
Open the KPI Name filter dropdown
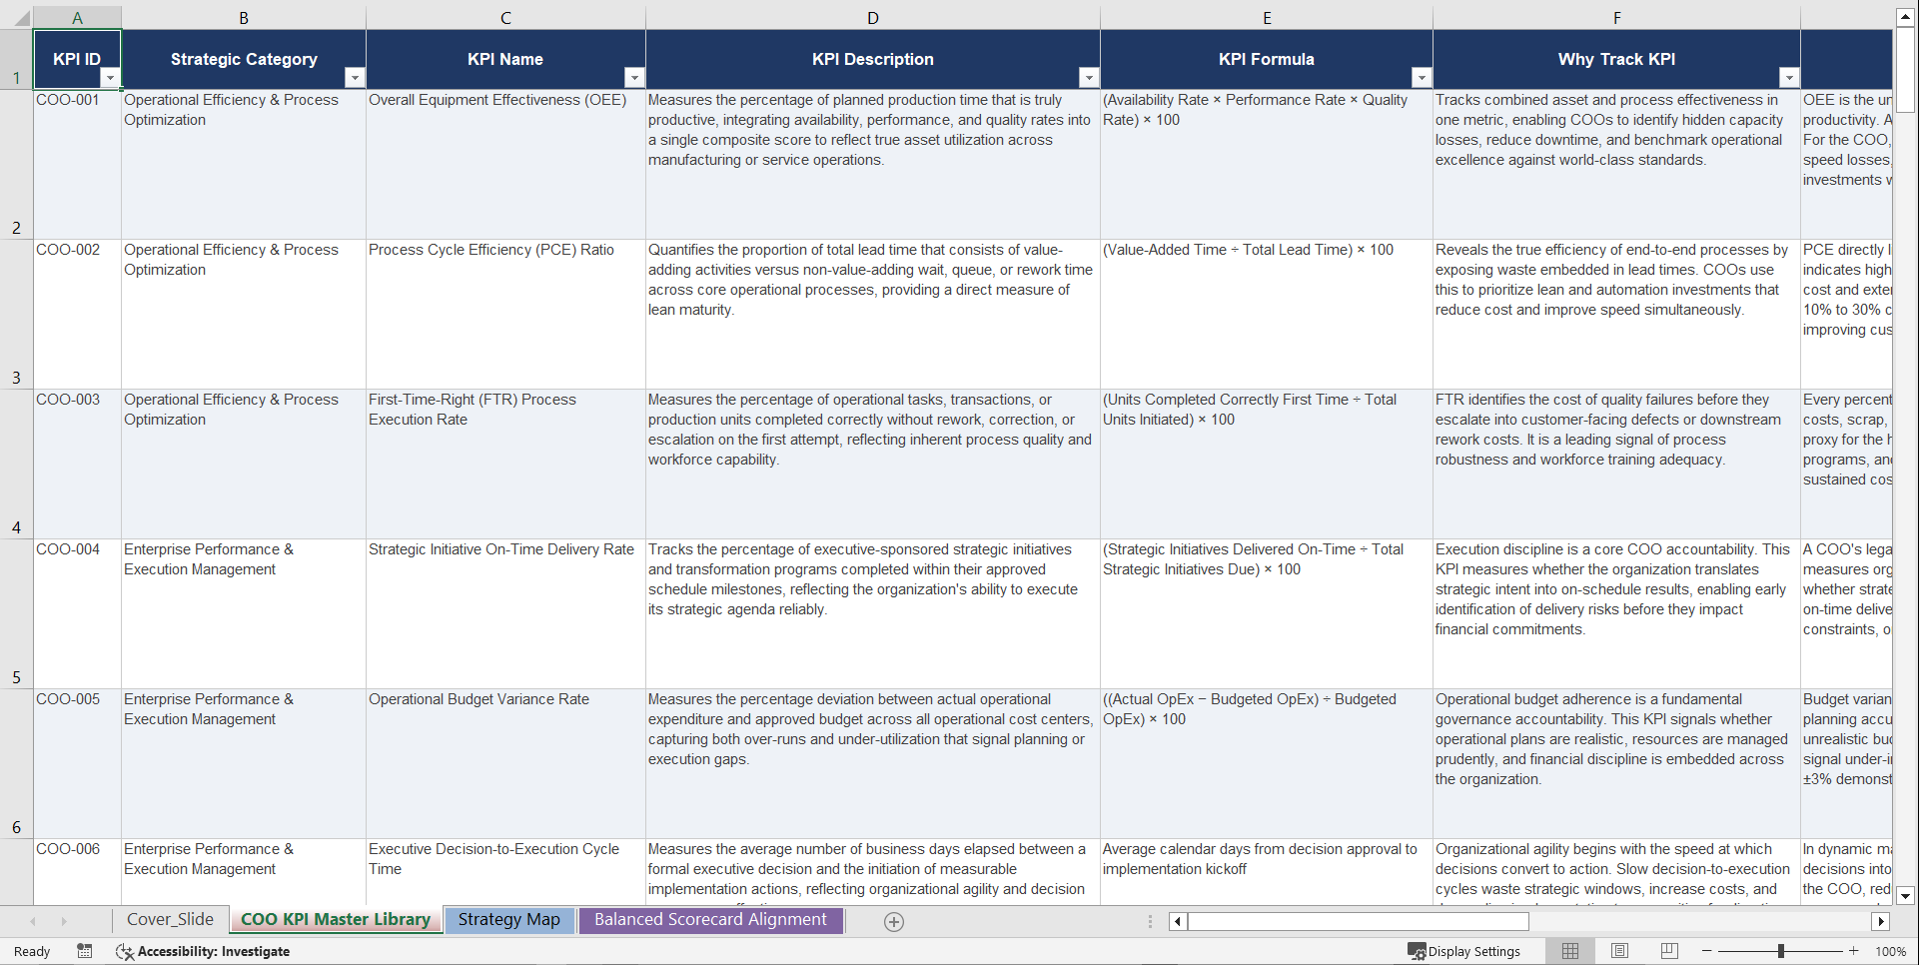[634, 78]
